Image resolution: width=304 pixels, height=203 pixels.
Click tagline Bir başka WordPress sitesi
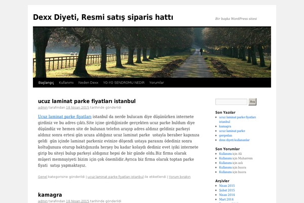click(x=236, y=19)
